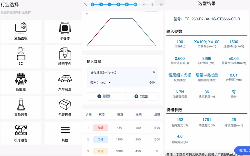The width and height of the screenshot is (250, 156).
Task: Click position value 1800 in the table
Action: coord(119,151)
